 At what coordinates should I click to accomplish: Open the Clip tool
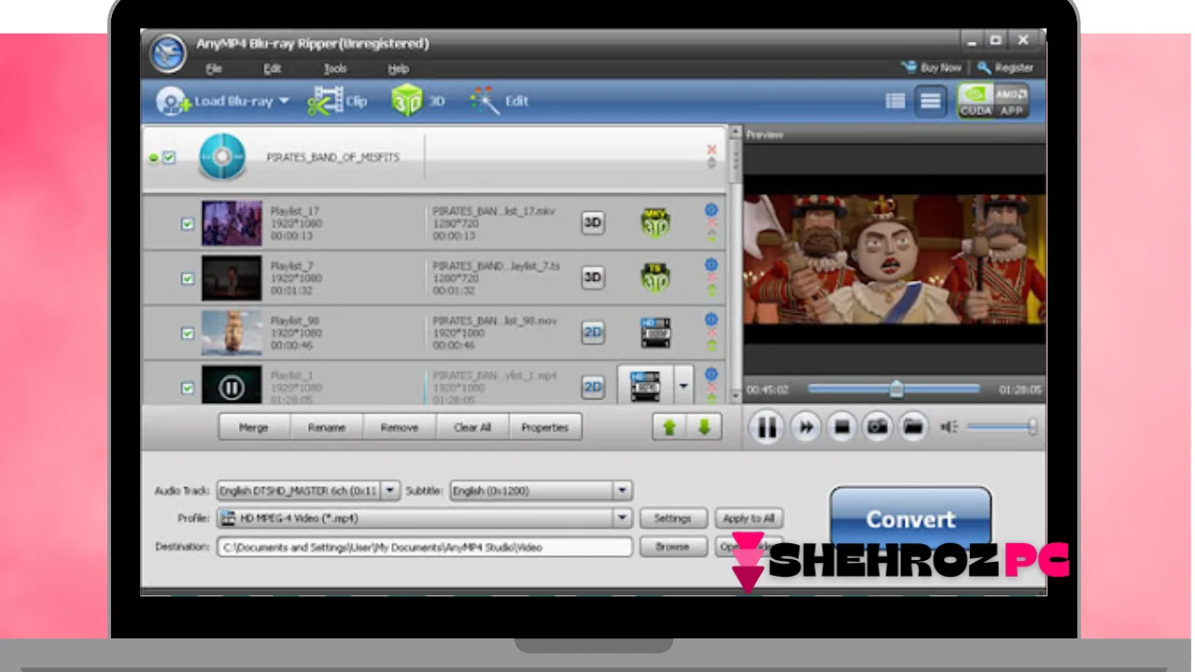click(x=337, y=101)
